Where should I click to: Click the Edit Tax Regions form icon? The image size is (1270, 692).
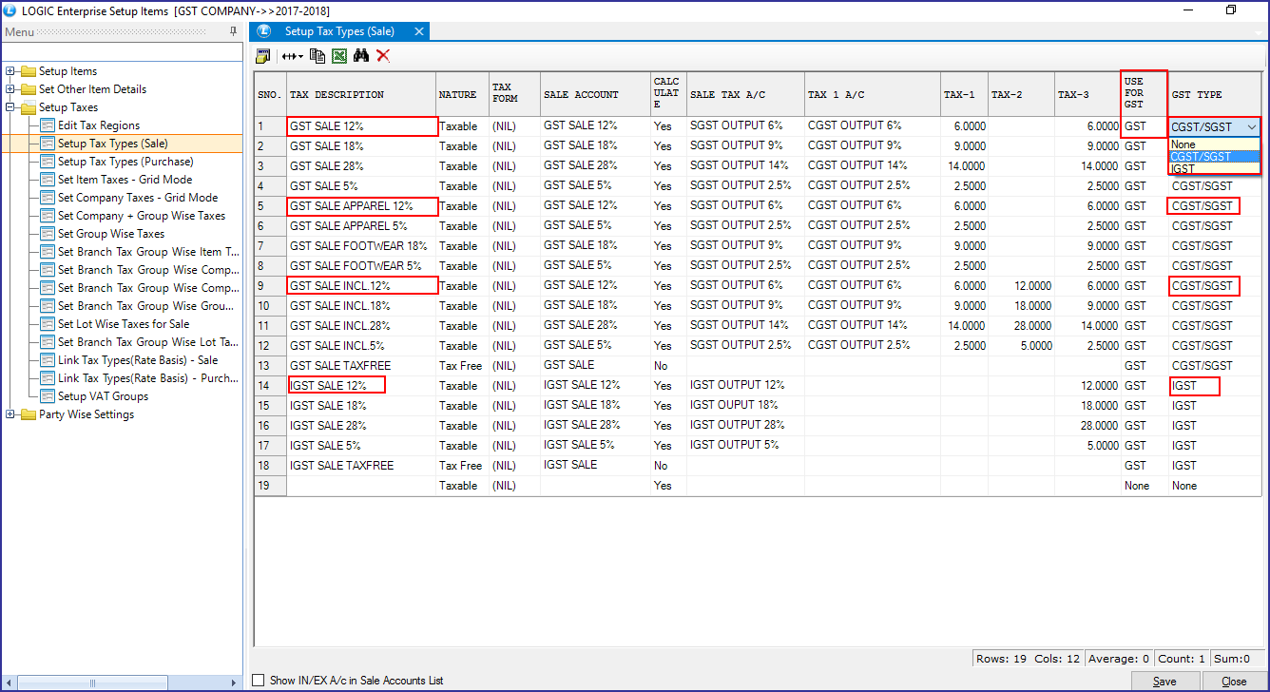coord(47,125)
